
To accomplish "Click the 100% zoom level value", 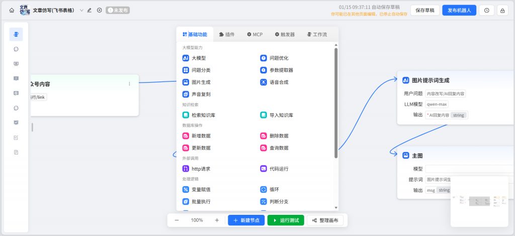I will click(x=197, y=220).
